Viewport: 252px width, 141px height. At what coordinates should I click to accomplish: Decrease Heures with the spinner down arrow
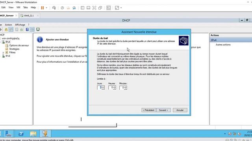coord(115,89)
